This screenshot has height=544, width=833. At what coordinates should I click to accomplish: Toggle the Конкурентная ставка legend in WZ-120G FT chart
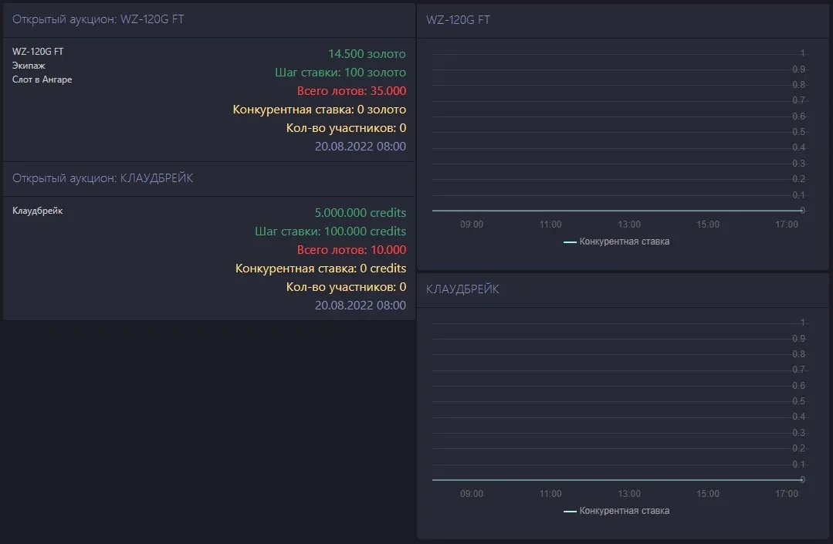(x=624, y=242)
